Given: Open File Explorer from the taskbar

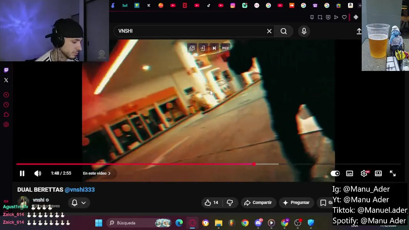Looking at the screenshot, I should click(219, 223).
